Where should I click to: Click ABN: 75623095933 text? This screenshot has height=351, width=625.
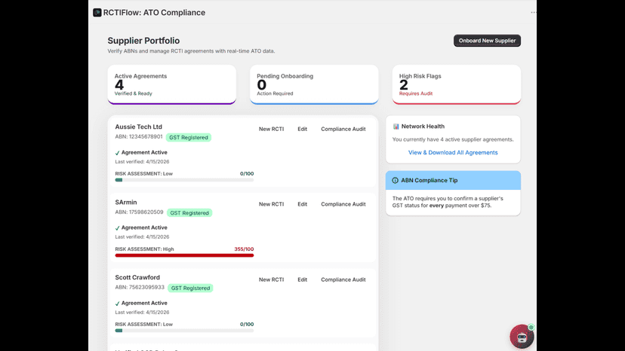pos(140,287)
